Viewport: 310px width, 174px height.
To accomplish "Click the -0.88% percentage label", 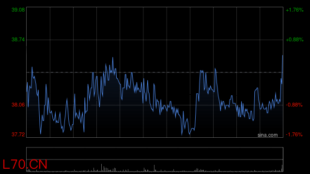I will pos(294,105).
